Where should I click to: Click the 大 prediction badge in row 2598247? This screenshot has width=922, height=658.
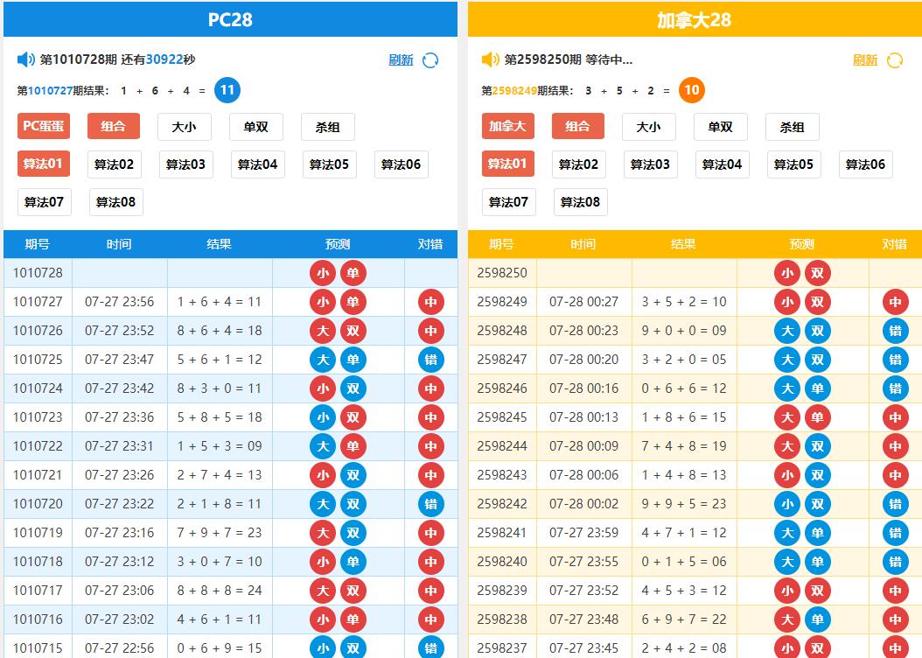[x=787, y=360]
